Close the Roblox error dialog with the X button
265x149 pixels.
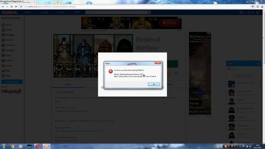[158, 63]
